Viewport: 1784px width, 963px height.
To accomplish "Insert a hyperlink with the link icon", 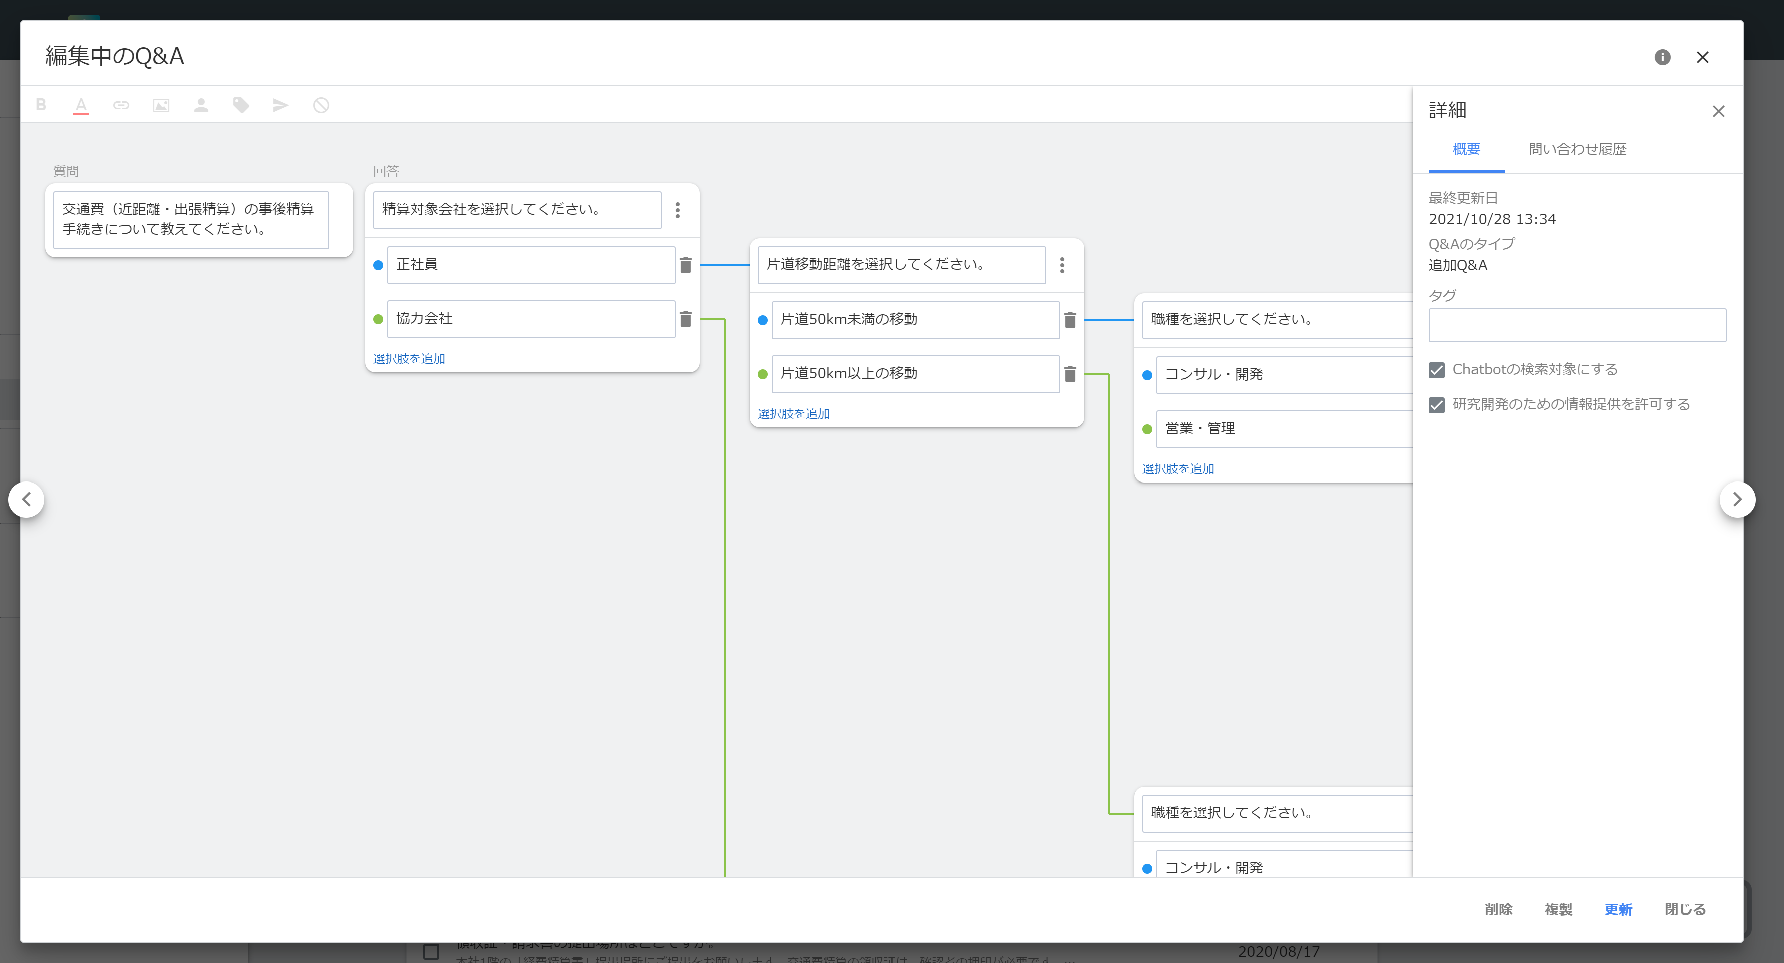I will 121,105.
